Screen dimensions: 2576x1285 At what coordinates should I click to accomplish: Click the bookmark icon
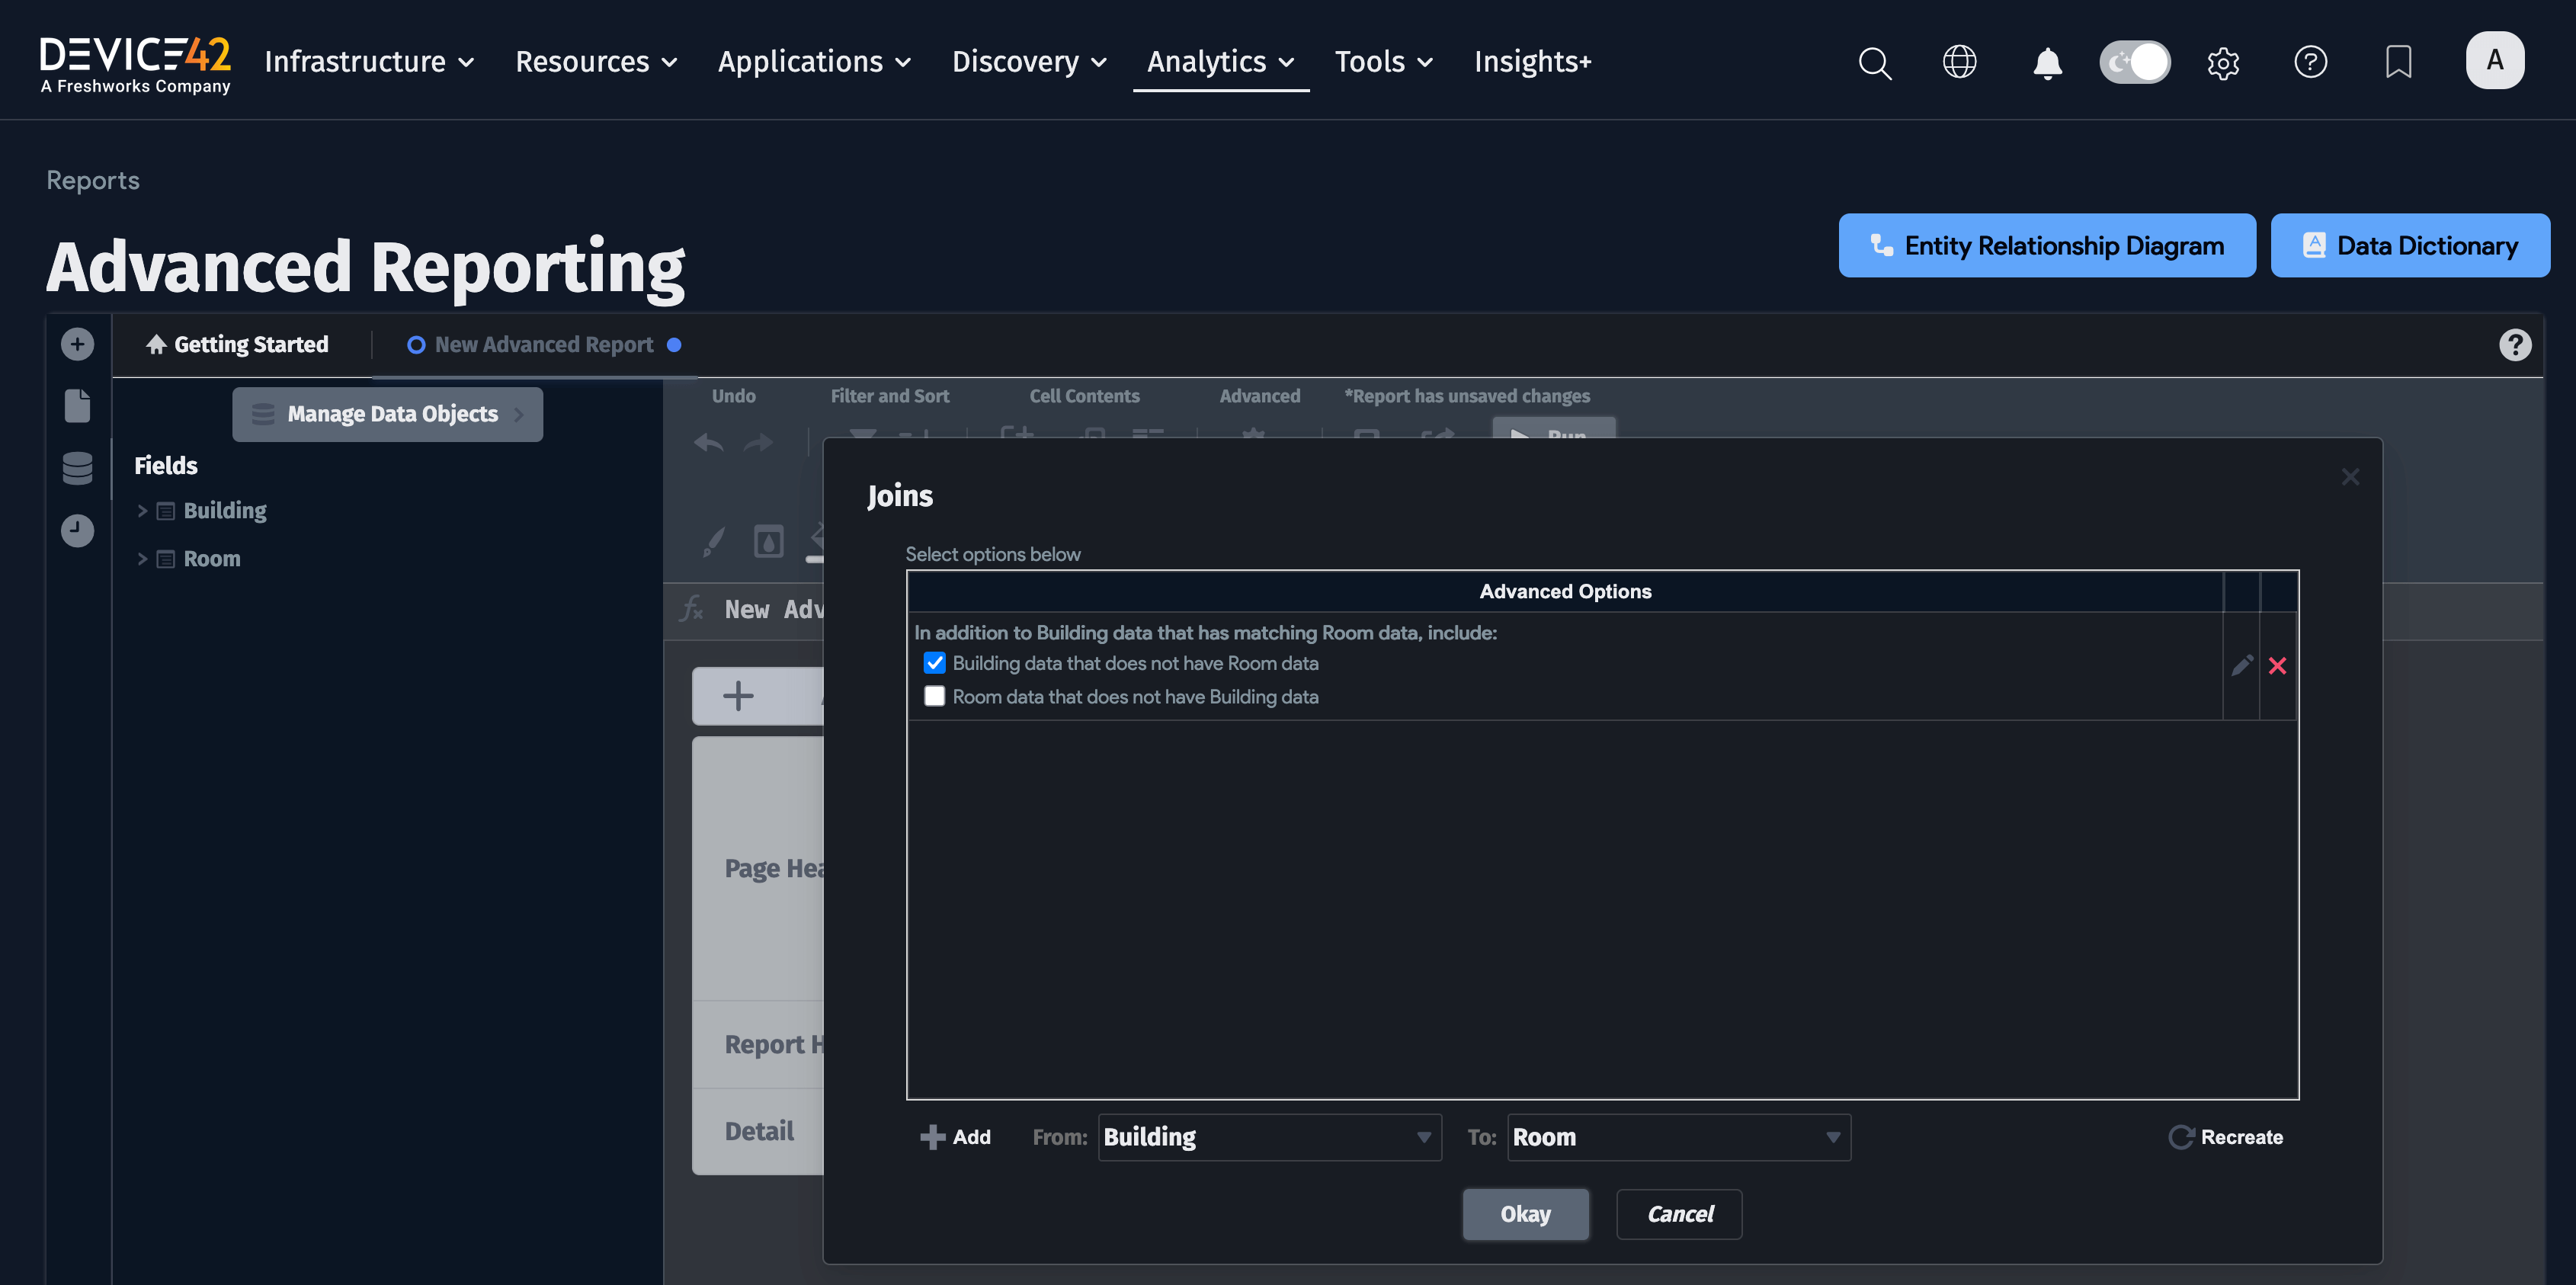(2398, 62)
